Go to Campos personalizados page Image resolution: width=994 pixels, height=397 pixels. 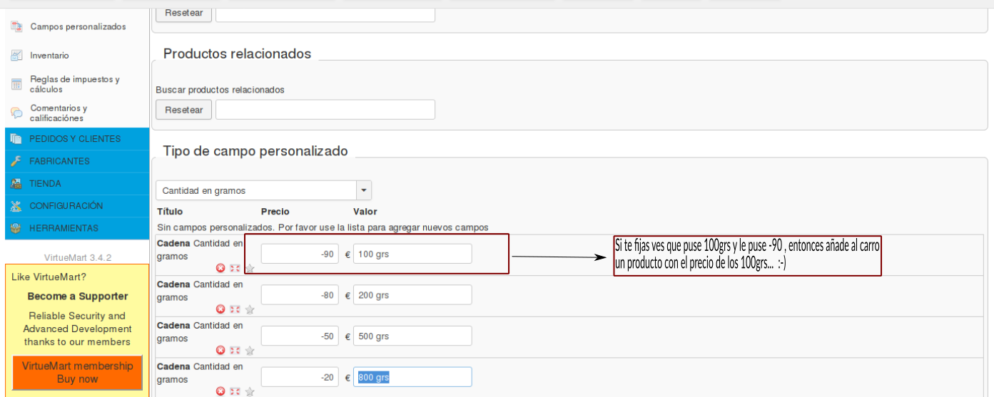click(78, 26)
